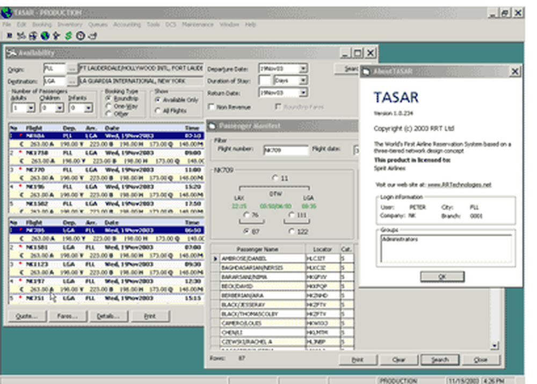The image size is (537, 384).
Task: Click the pointing hand toolbar icon
Action: pos(92,35)
